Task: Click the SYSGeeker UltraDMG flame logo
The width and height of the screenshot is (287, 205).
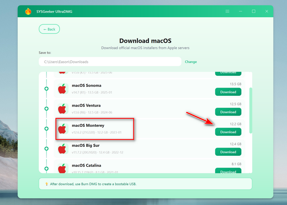Action: click(x=28, y=11)
